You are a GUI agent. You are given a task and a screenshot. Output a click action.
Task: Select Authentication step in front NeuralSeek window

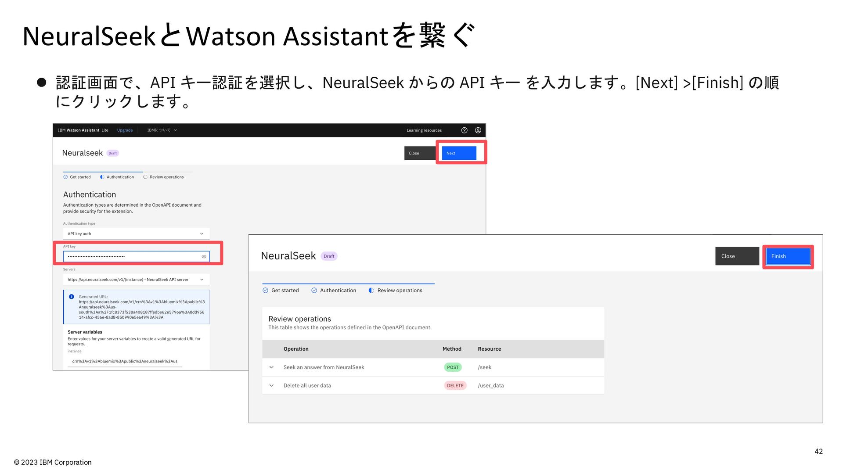(334, 291)
